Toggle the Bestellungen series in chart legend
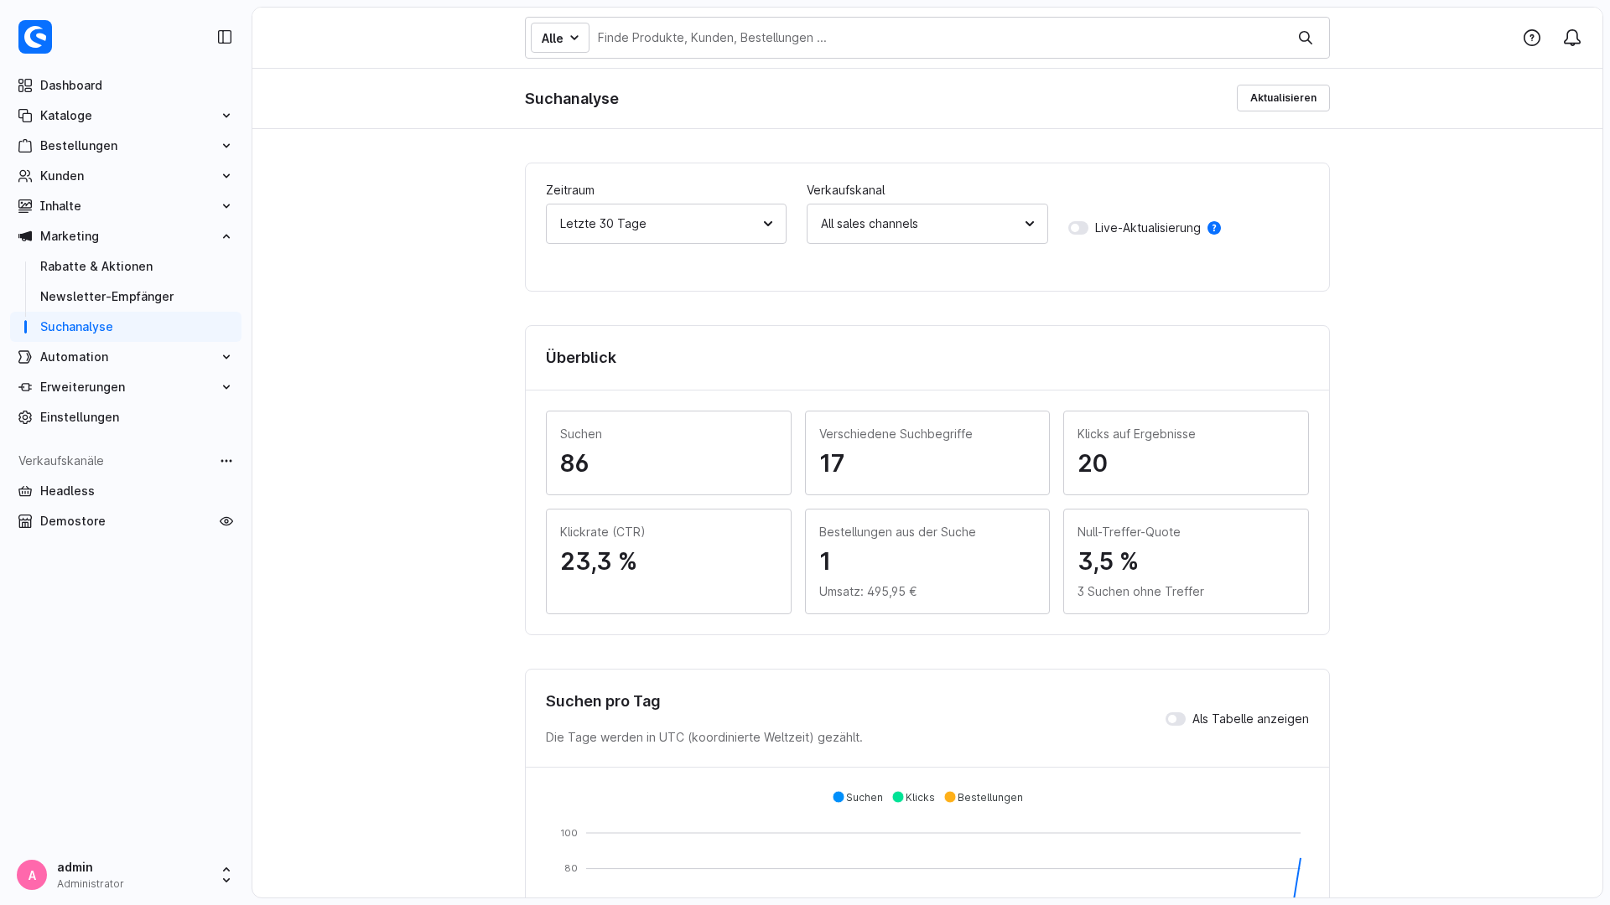The image size is (1610, 905). point(984,798)
